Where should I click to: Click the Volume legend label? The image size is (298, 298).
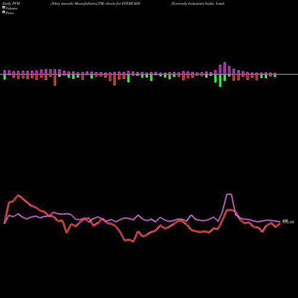pyautogui.click(x=11, y=8)
